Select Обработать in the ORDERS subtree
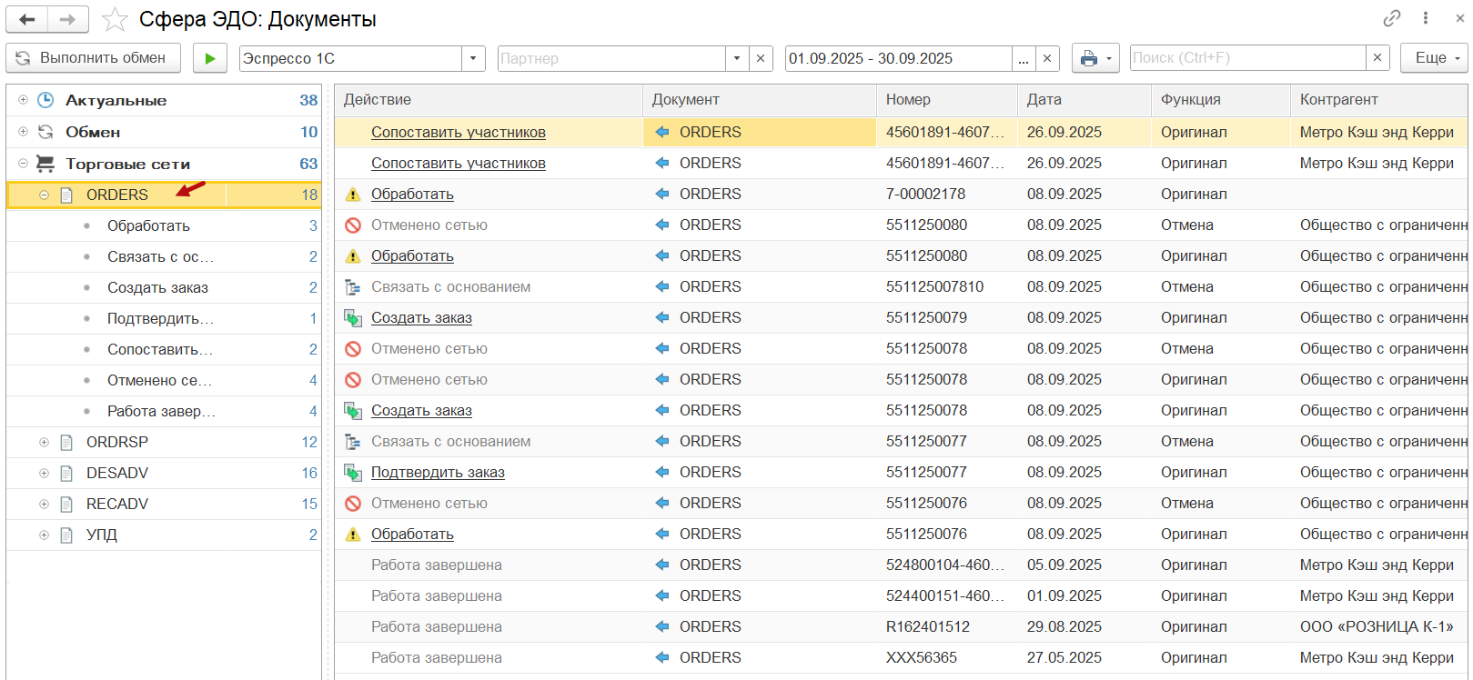Viewport: 1473px width, 680px height. 148,225
